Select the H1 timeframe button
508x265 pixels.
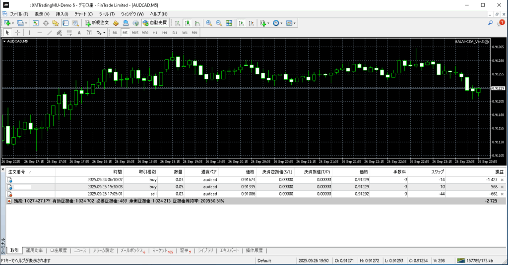[x=155, y=33]
